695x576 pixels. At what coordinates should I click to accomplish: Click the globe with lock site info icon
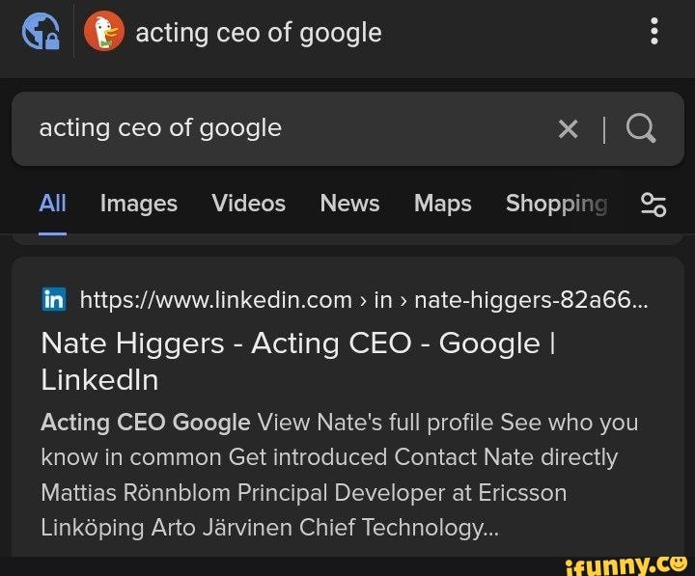tap(39, 32)
